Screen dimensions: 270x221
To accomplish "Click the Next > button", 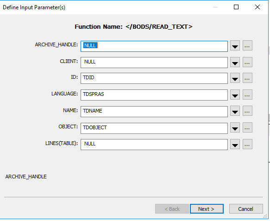I will [x=207, y=209].
